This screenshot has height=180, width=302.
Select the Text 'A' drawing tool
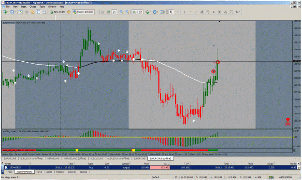coord(214,12)
